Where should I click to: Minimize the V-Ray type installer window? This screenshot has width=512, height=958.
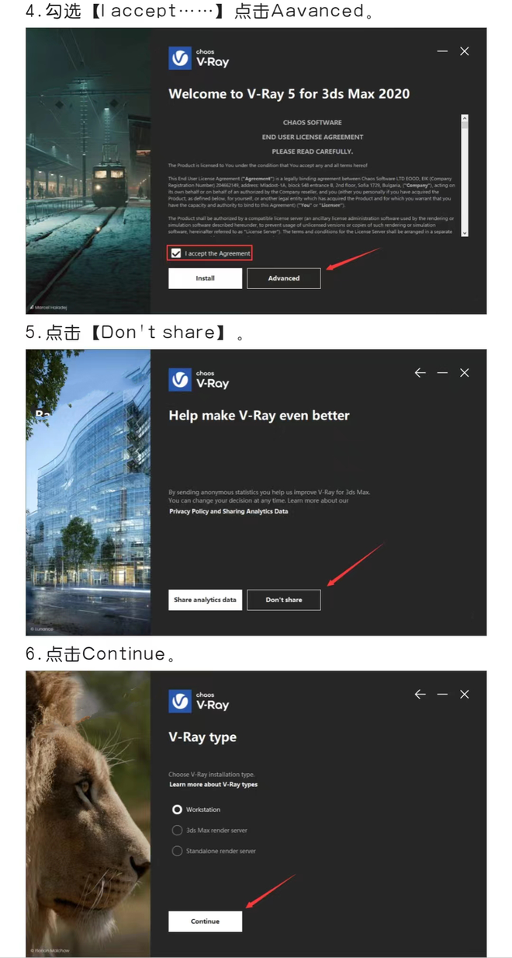pyautogui.click(x=442, y=694)
